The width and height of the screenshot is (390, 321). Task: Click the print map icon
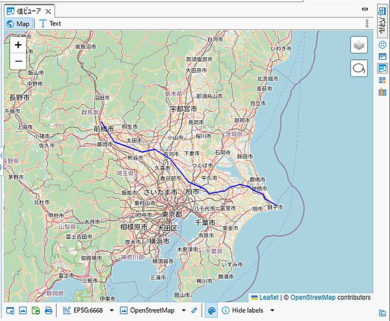[x=48, y=311]
